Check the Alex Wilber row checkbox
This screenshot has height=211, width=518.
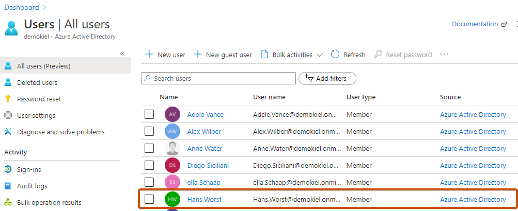[x=149, y=131]
